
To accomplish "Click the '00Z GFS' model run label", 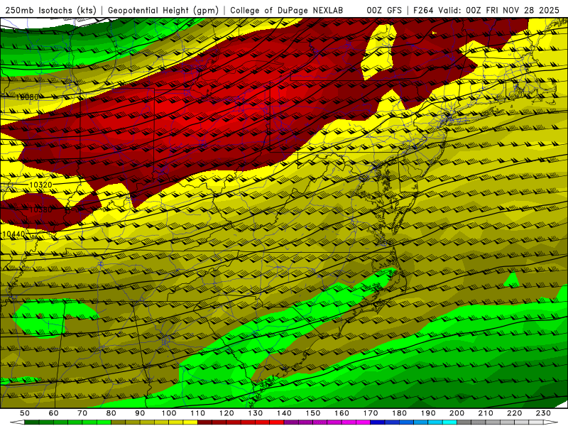I will [x=384, y=11].
